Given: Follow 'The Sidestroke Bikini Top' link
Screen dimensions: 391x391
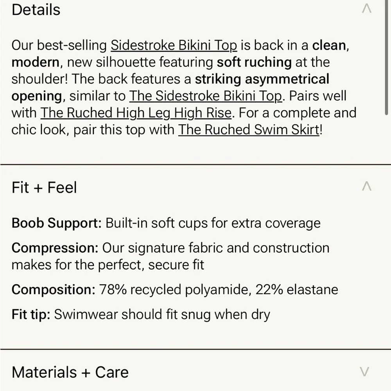Looking at the screenshot, I should (206, 96).
